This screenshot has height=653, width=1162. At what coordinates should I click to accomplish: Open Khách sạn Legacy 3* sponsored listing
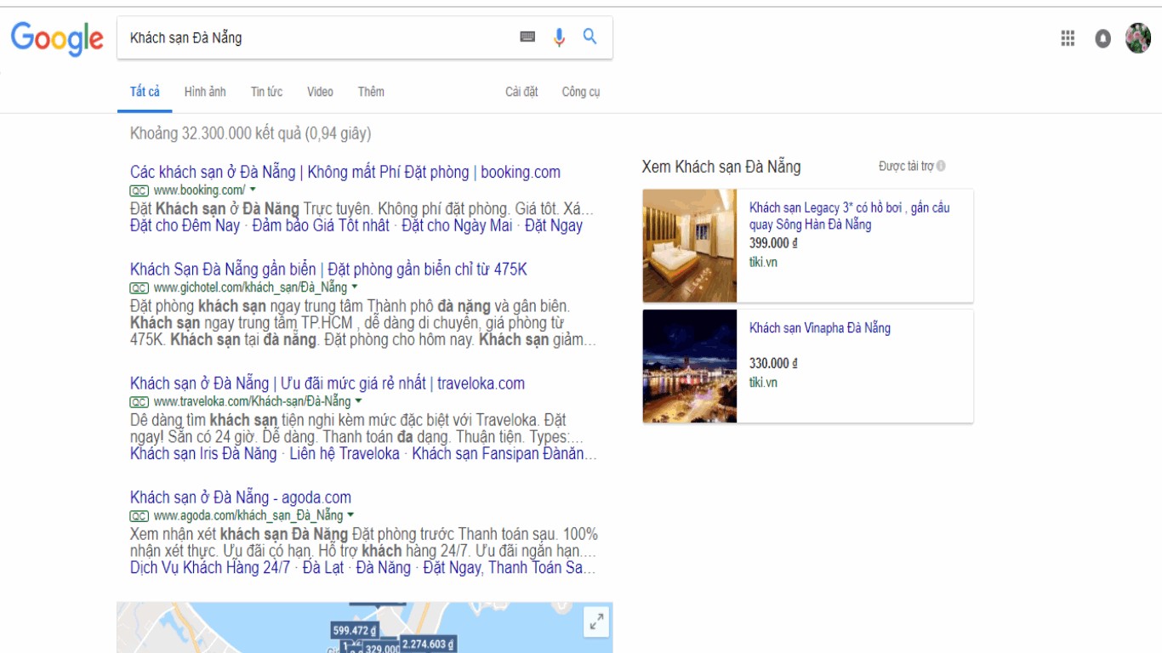coord(850,216)
